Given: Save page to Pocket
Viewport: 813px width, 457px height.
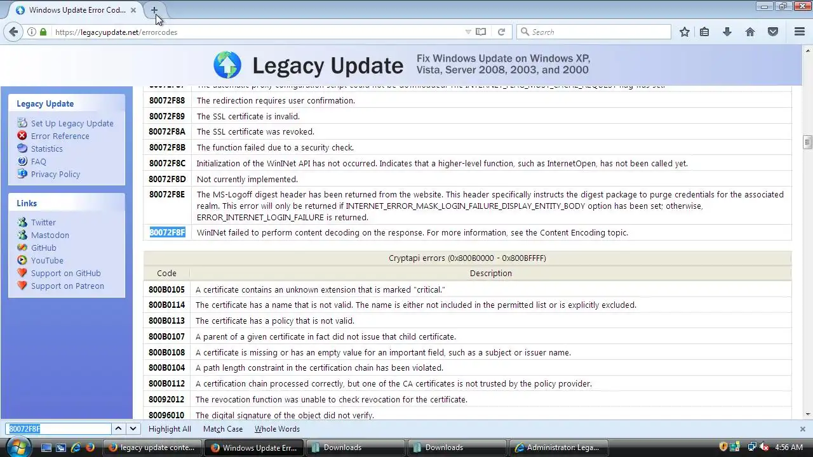Looking at the screenshot, I should 773,32.
